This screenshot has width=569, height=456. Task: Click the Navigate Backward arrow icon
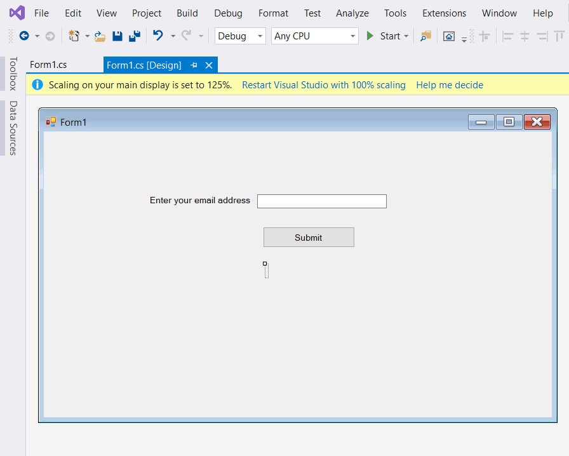24,36
